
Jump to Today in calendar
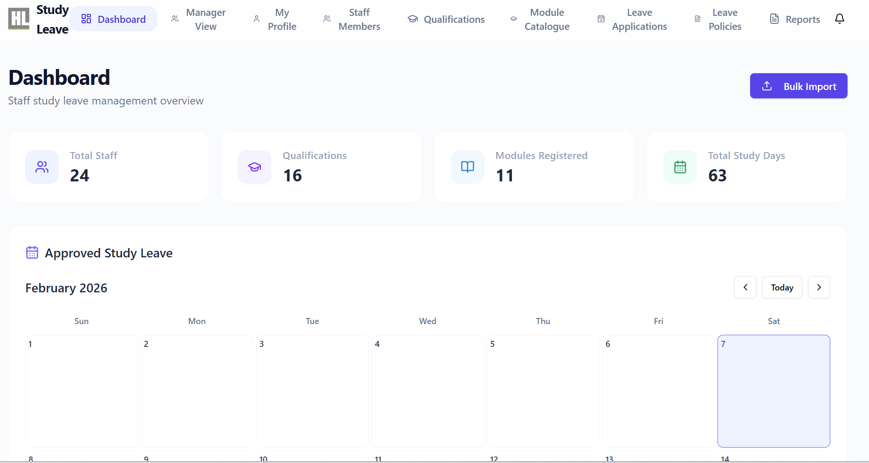(x=782, y=287)
